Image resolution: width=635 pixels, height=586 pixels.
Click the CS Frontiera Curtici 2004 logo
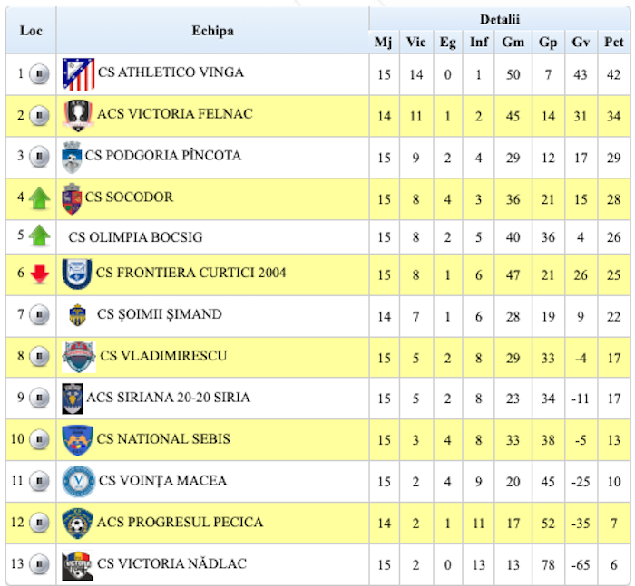(77, 274)
